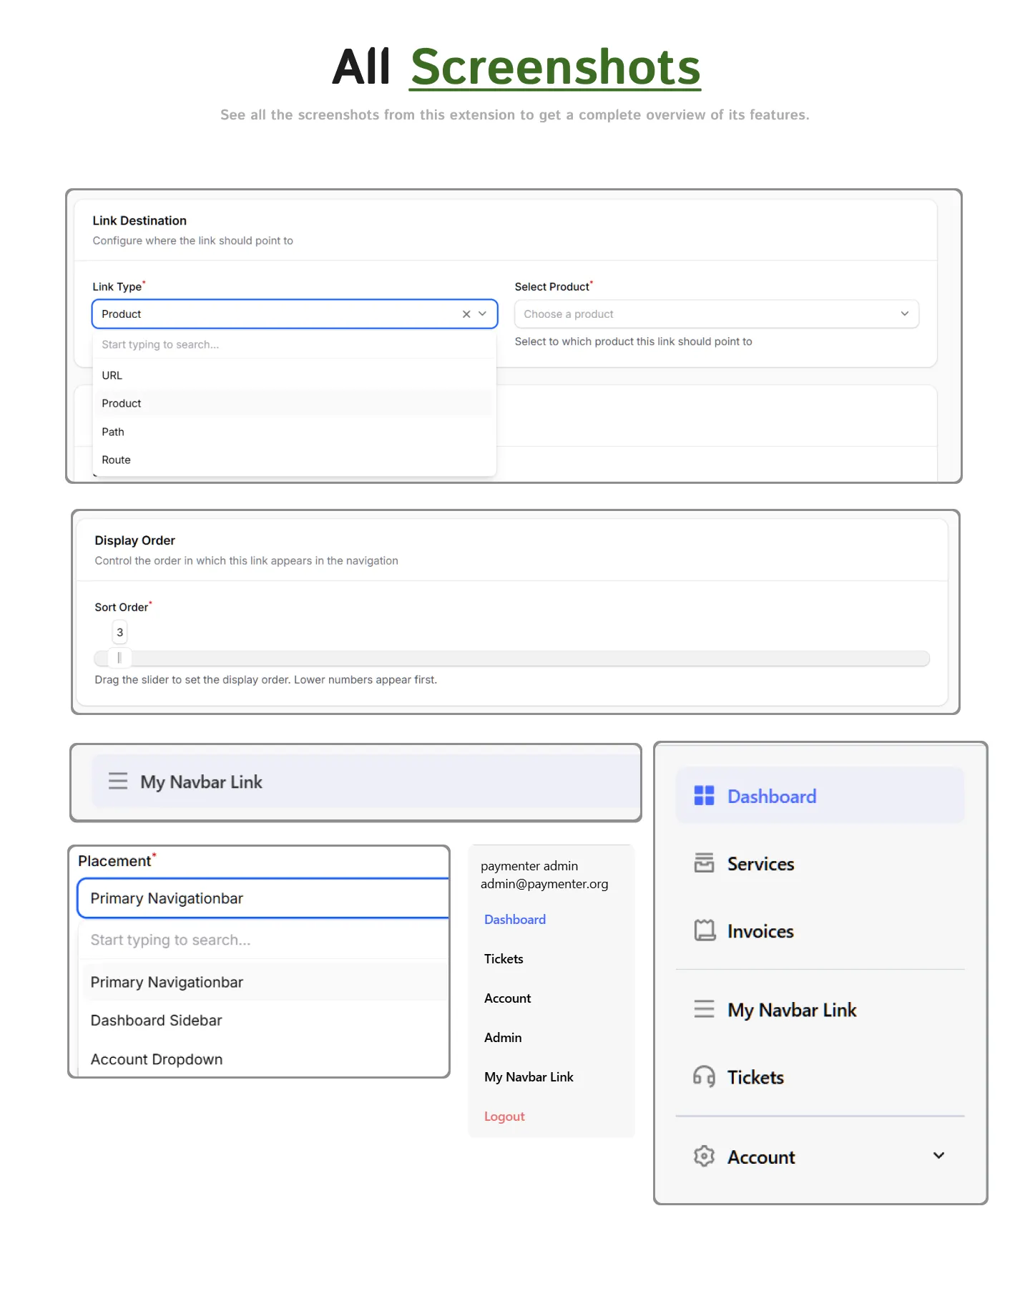Viewport: 1030px width, 1289px height.
Task: Toggle the Link Type dropdown arrow
Action: coord(483,314)
